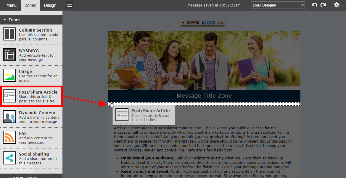Click the 'Column Section' title text
The width and height of the screenshot is (346, 178).
36,30
